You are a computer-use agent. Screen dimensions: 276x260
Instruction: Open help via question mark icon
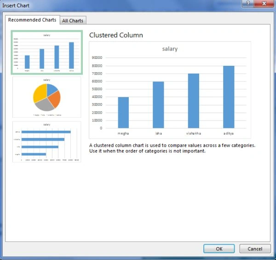(x=248, y=4)
